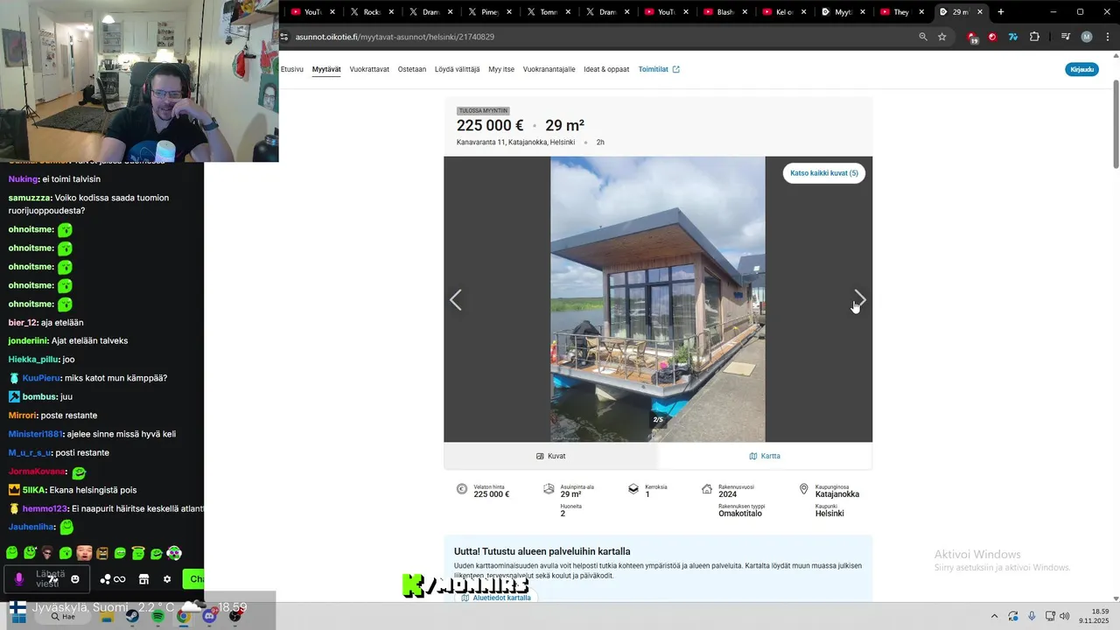Screen dimensions: 1120x630
Task: Show the previous listing photo with left arrow
Action: (455, 300)
